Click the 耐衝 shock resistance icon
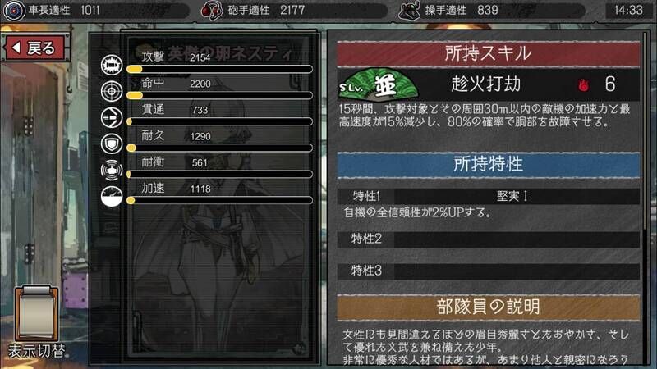The image size is (657, 369). tap(112, 171)
